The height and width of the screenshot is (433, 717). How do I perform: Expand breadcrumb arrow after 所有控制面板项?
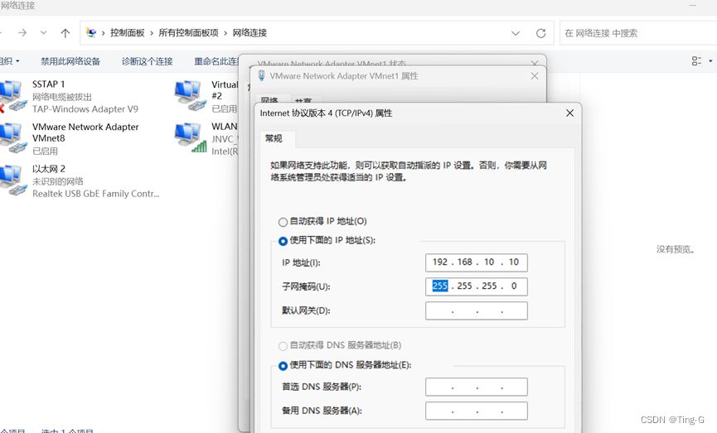click(226, 33)
